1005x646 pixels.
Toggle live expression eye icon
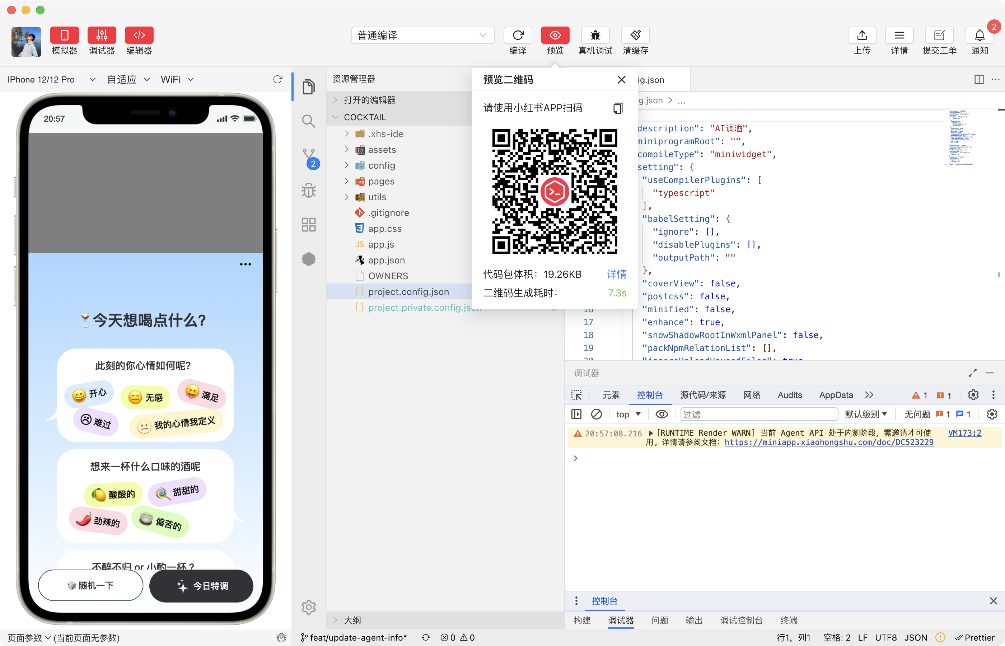pyautogui.click(x=662, y=415)
